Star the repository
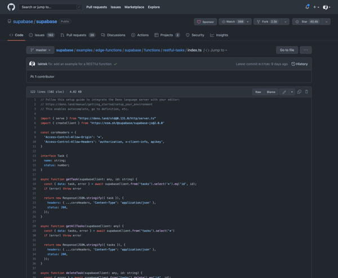 pyautogui.click(x=308, y=21)
